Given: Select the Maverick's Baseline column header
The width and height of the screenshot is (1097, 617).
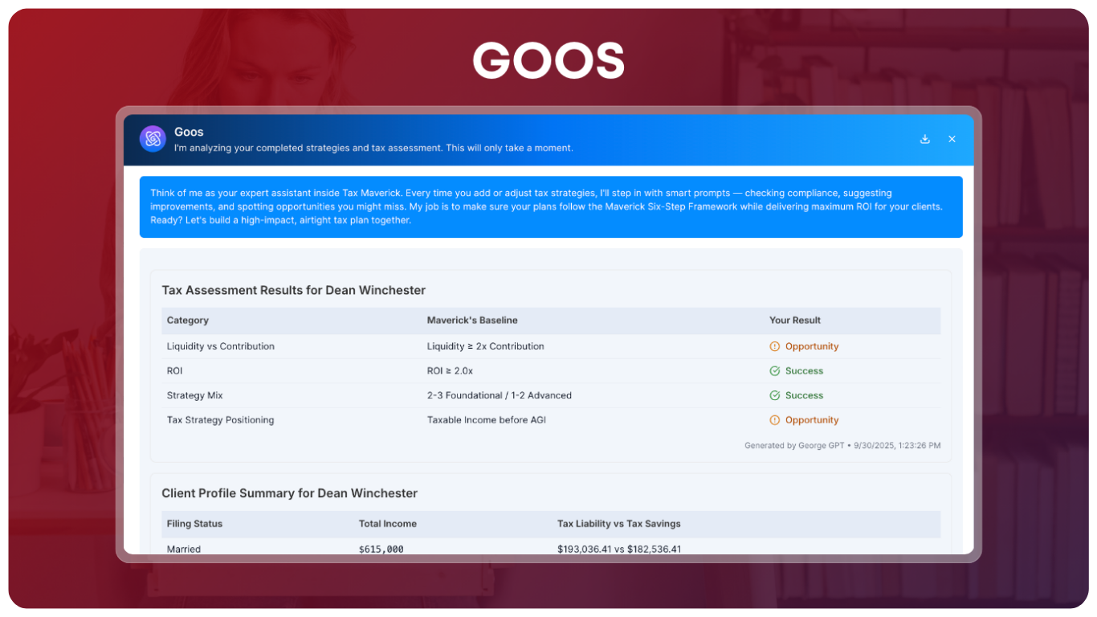Looking at the screenshot, I should click(x=472, y=320).
